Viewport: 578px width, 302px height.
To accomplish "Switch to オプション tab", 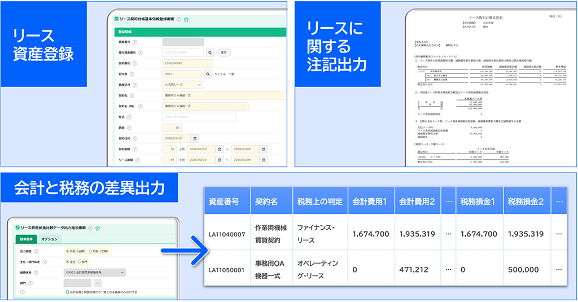I will [50, 239].
